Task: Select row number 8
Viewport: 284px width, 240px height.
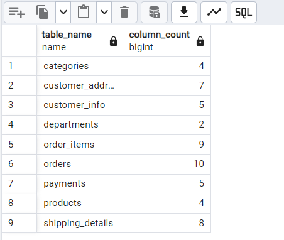Action: pyautogui.click(x=19, y=203)
